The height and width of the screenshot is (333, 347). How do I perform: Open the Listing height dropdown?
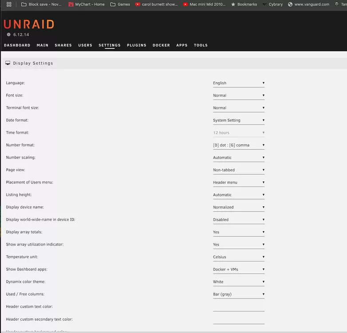click(x=239, y=195)
